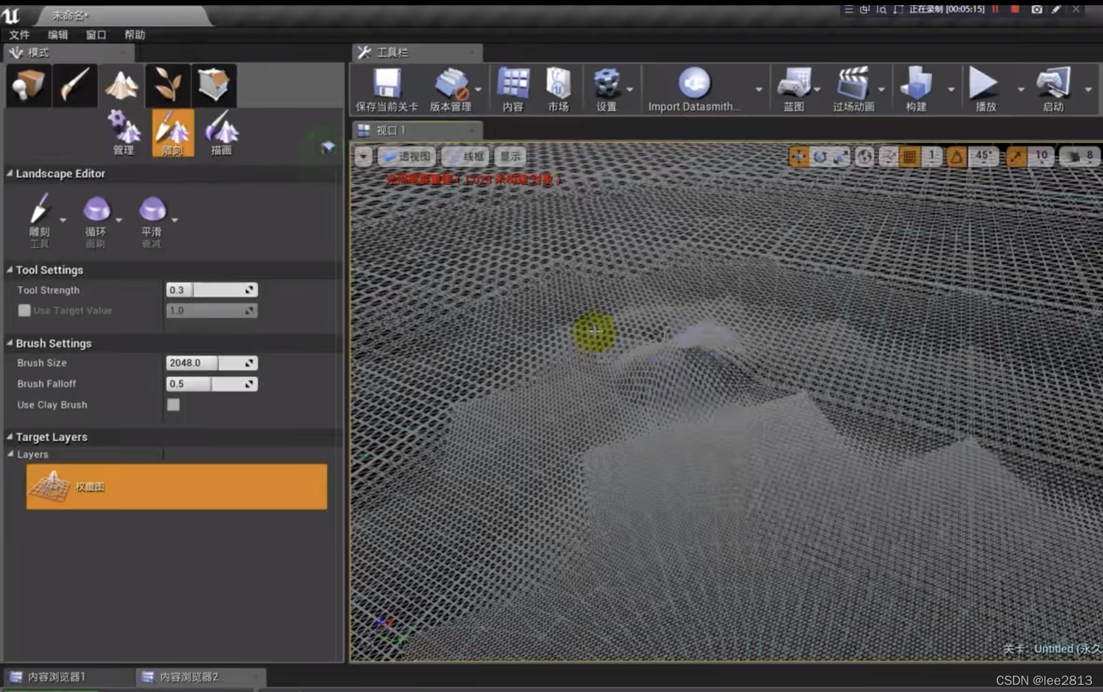Open the 构建 build options dropdown arrow
The image size is (1103, 692).
click(950, 90)
